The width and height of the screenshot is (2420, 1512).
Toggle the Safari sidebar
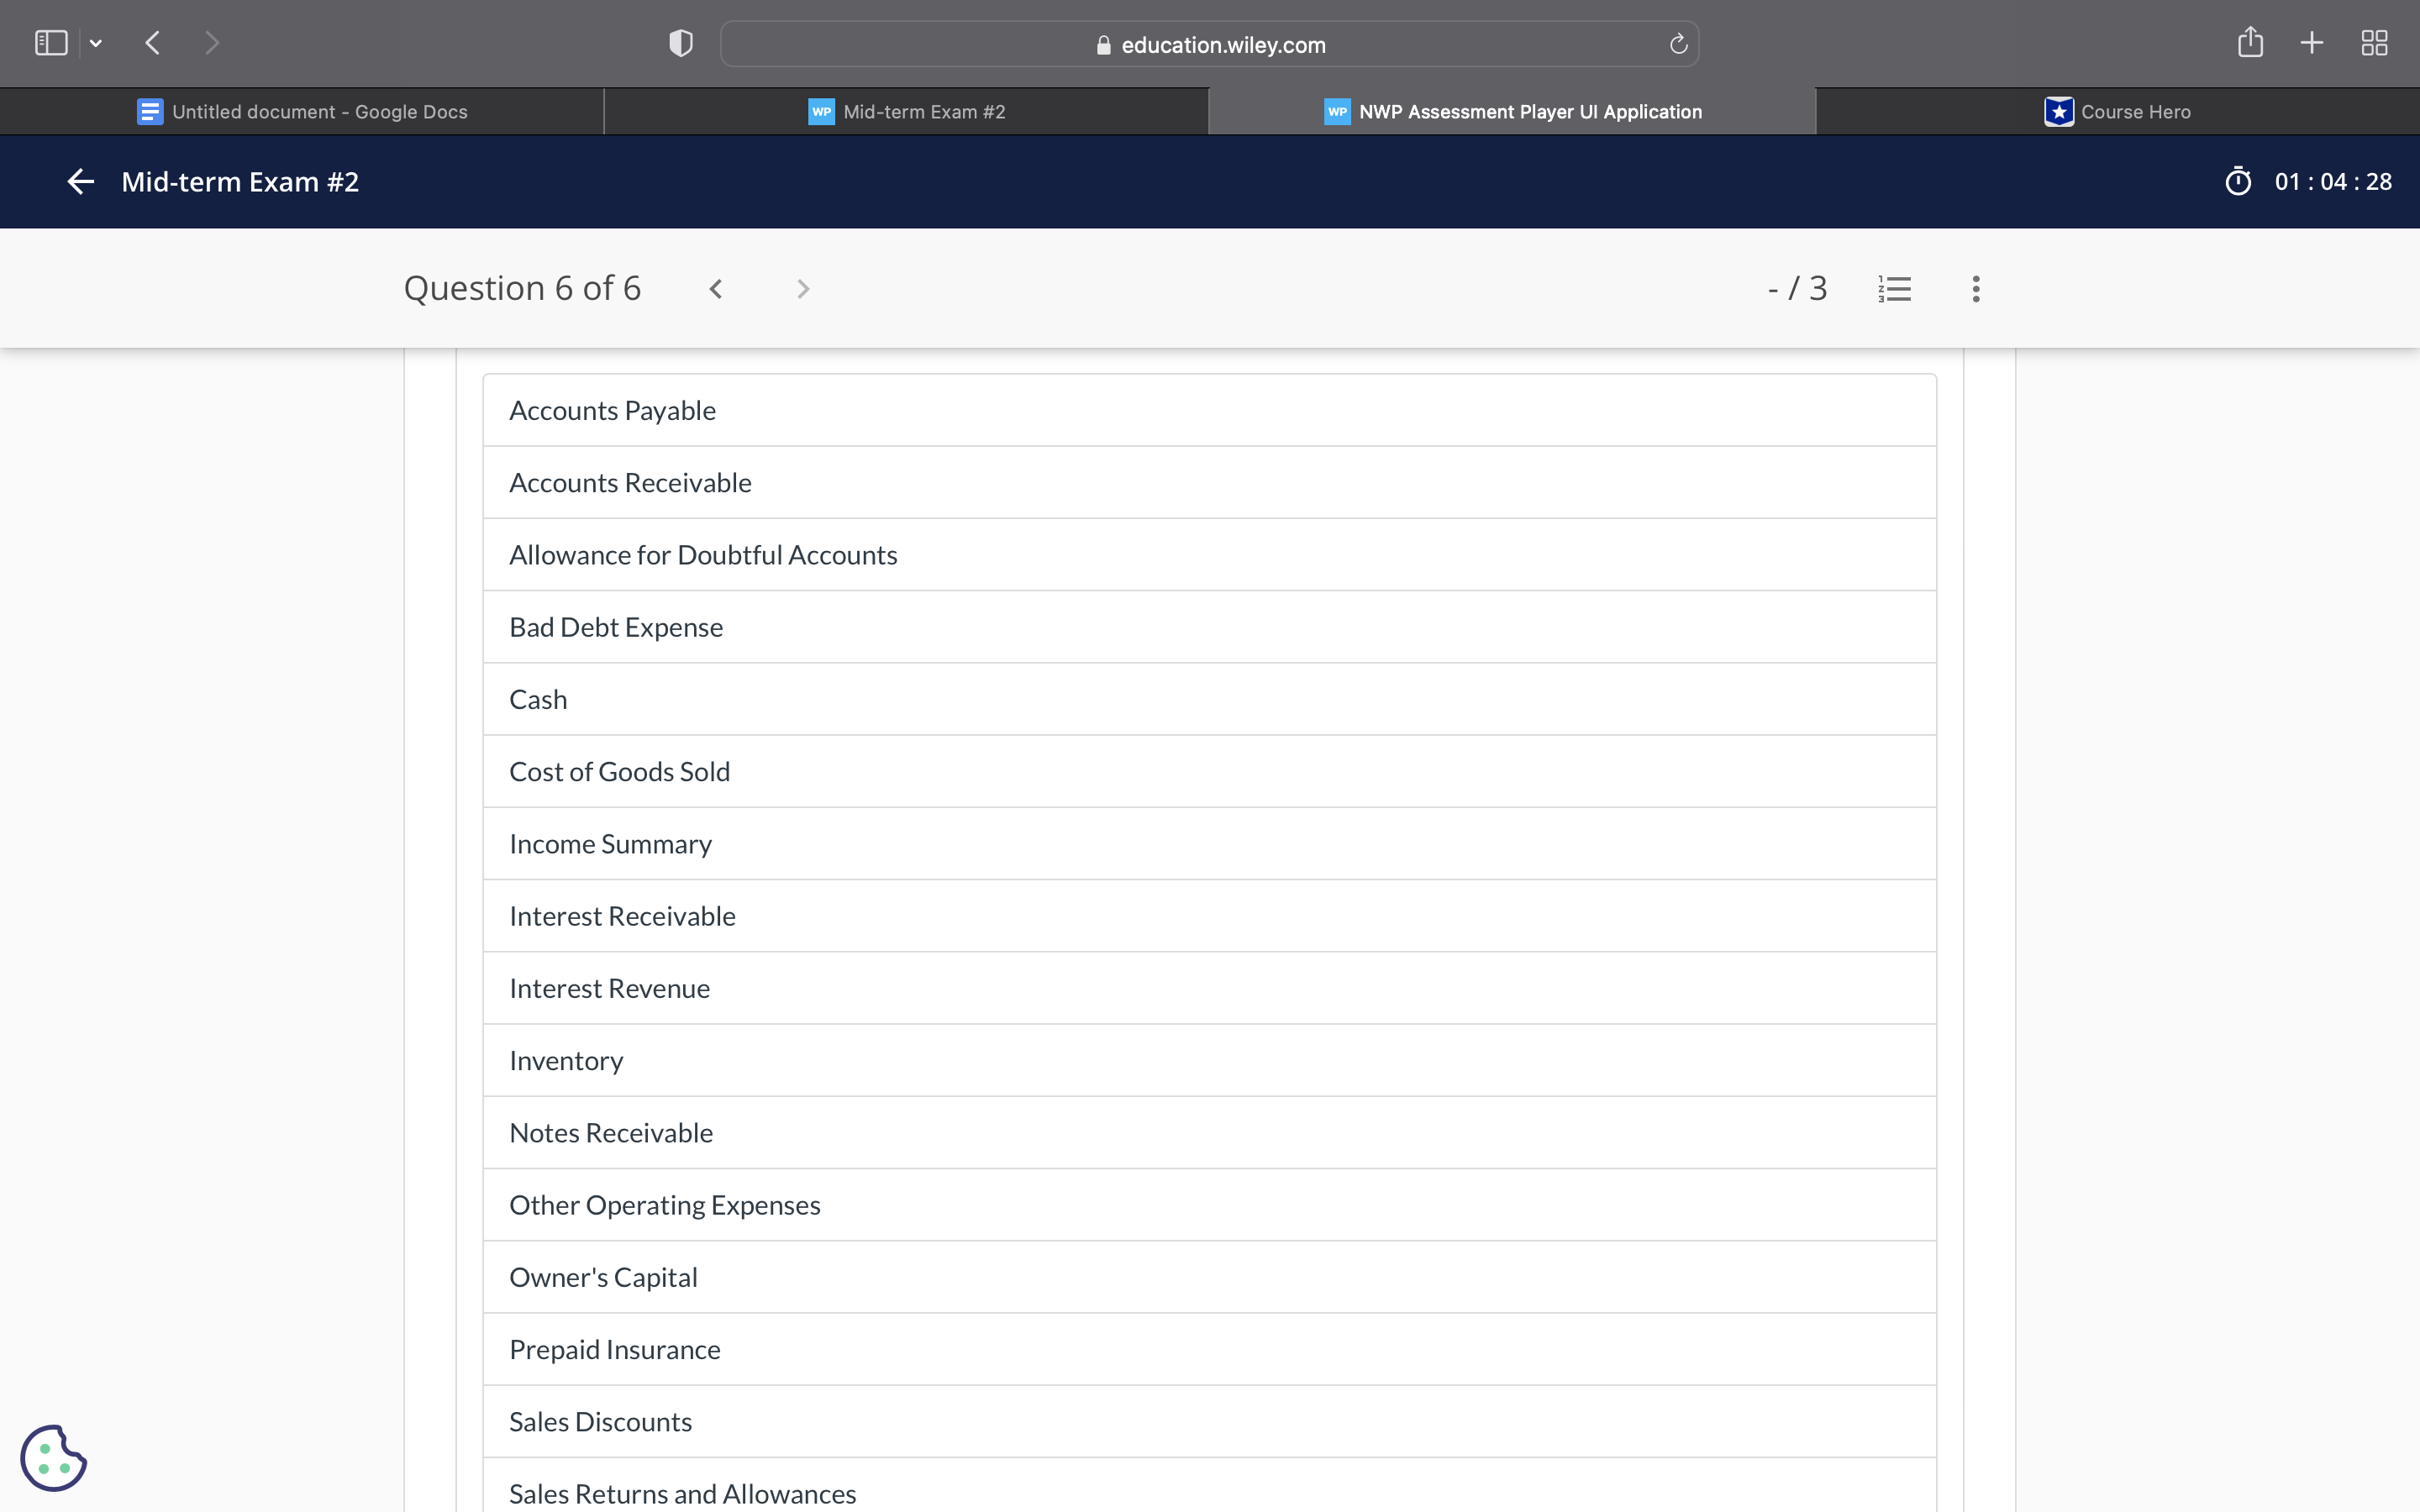[51, 43]
